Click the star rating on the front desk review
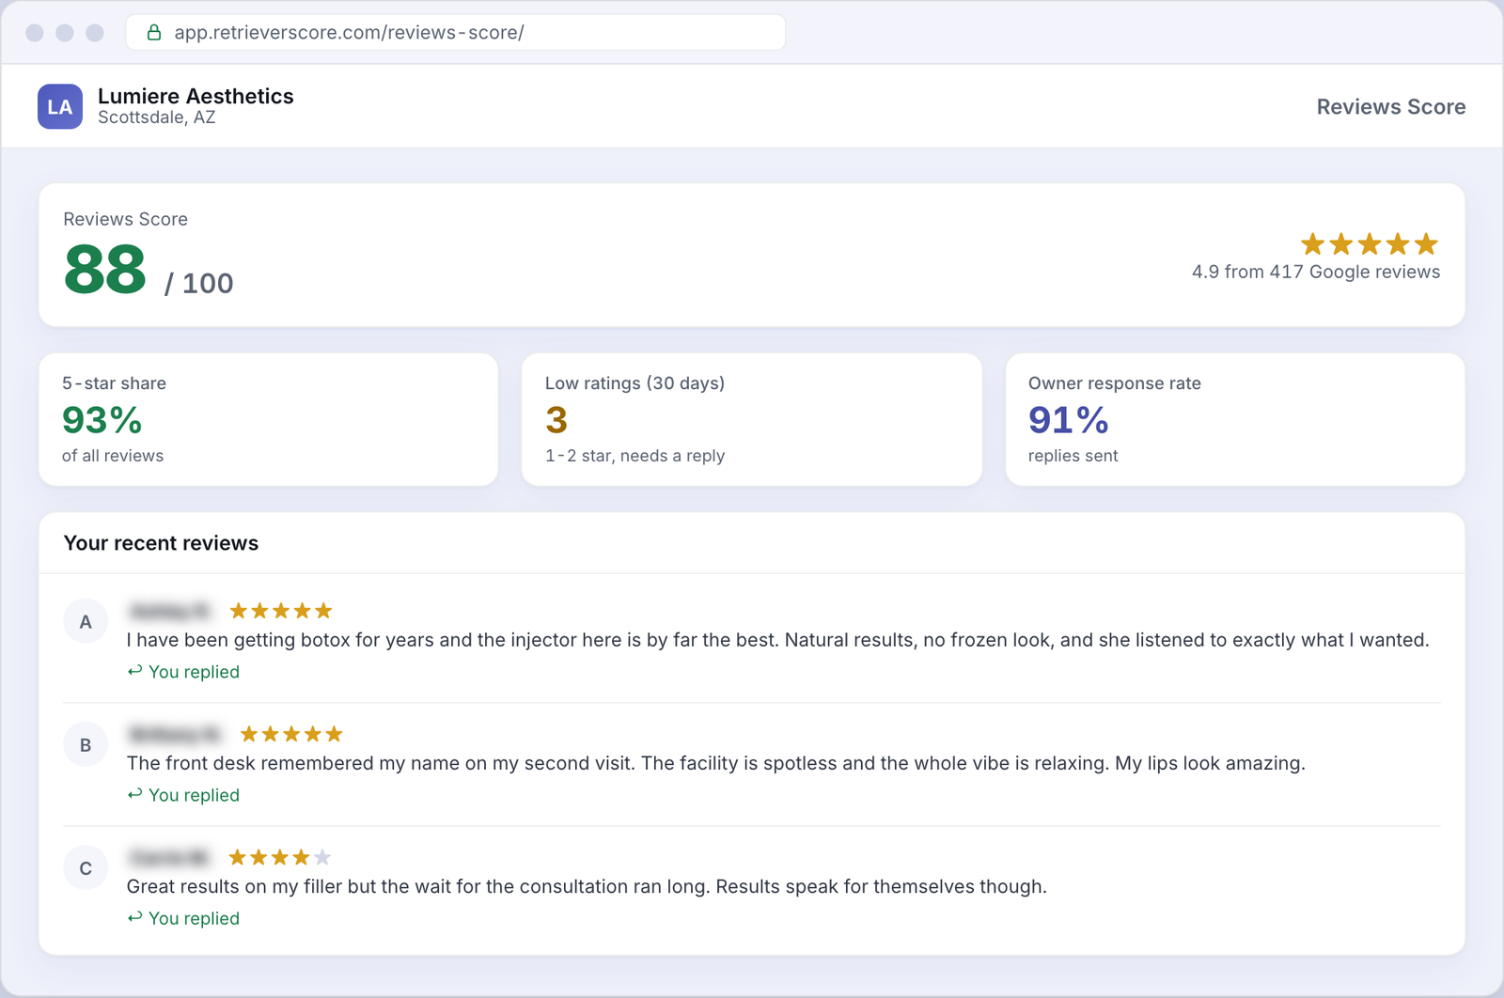This screenshot has height=998, width=1504. tap(291, 734)
